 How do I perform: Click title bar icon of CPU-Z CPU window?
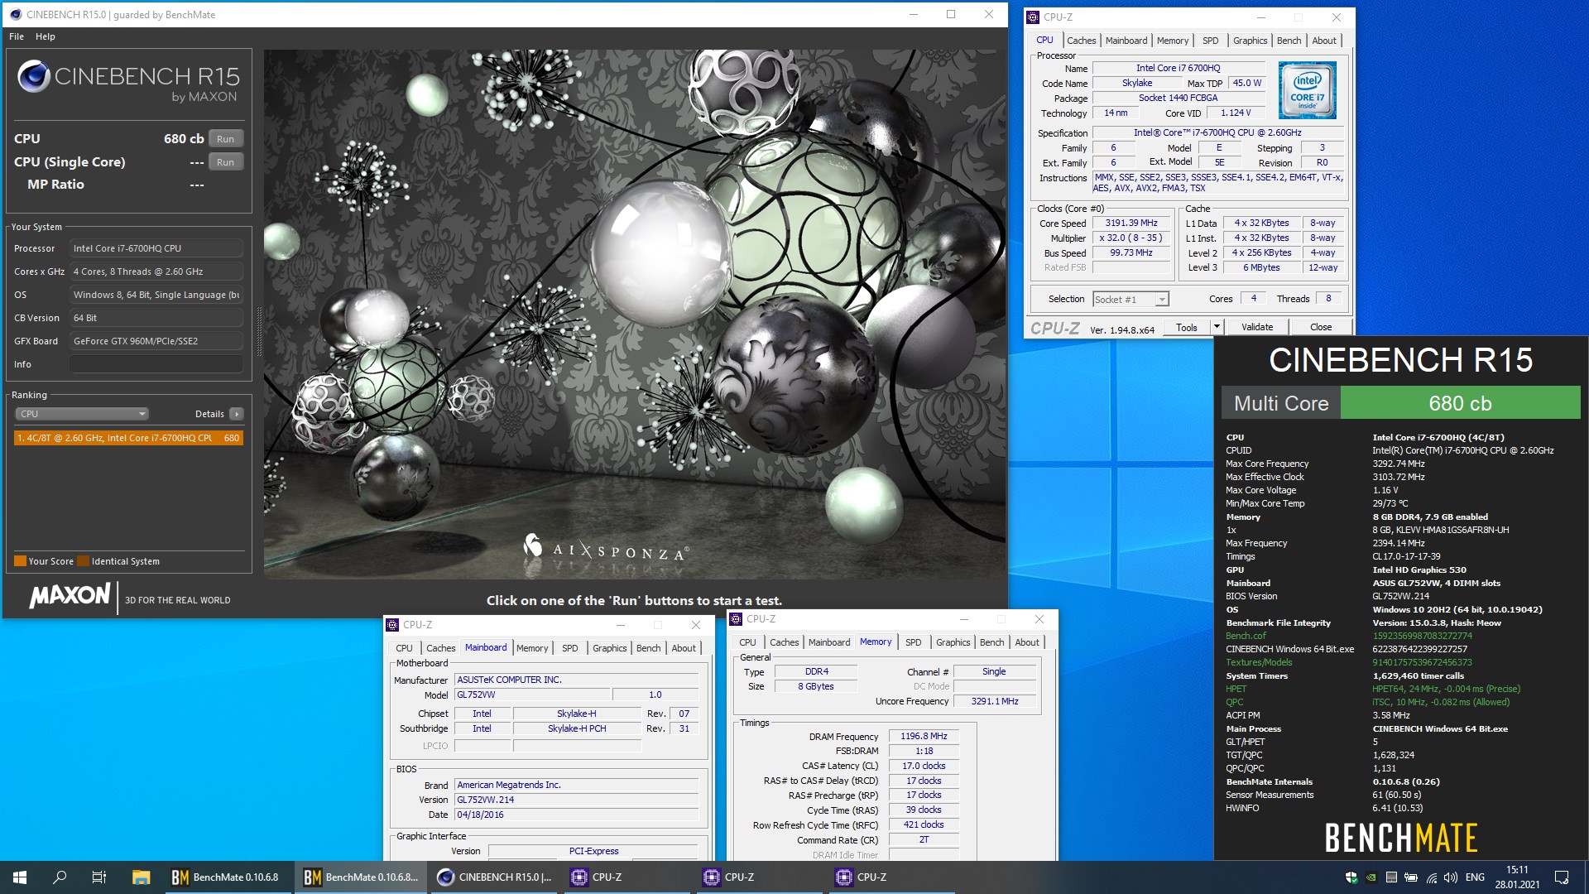tap(1033, 17)
